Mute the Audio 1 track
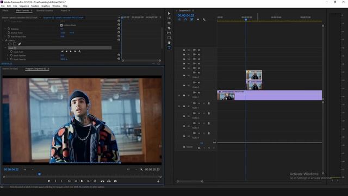The image size is (348, 196). pyautogui.click(x=199, y=103)
